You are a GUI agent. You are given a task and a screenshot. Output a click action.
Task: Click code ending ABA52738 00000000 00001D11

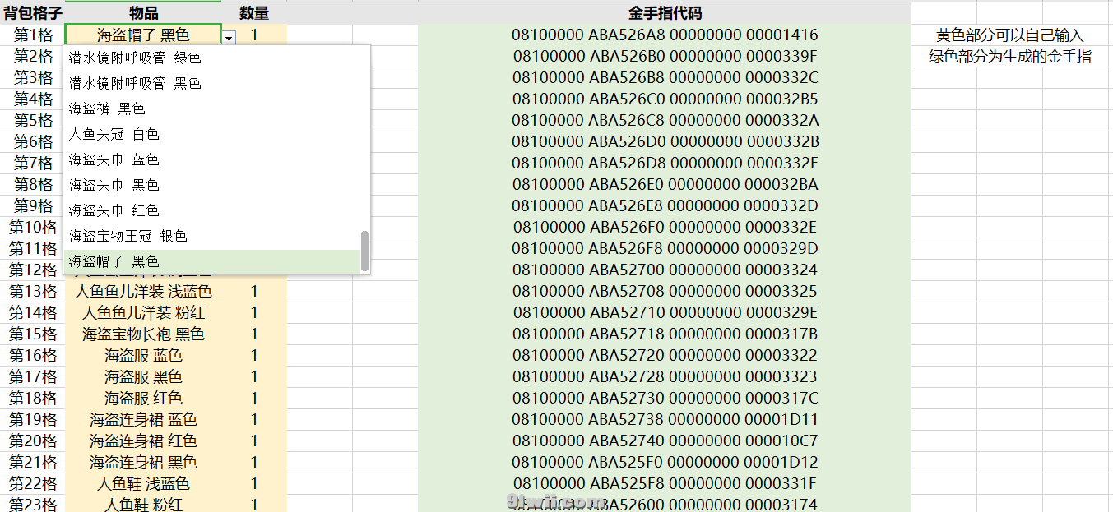pyautogui.click(x=665, y=419)
